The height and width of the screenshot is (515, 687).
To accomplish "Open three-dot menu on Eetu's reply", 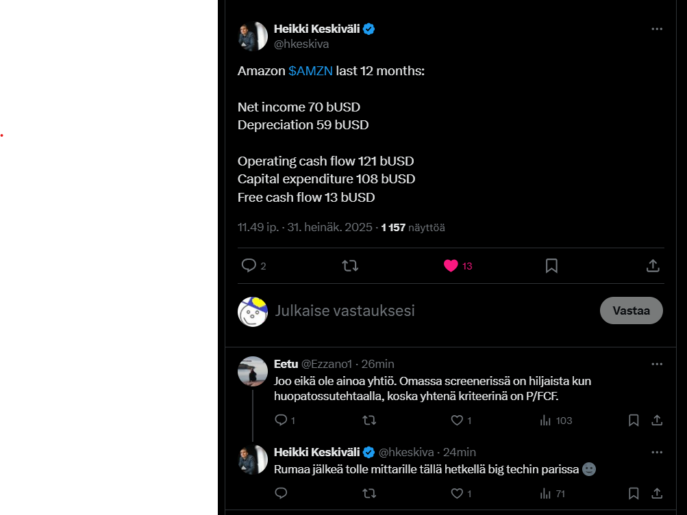I will 657,364.
